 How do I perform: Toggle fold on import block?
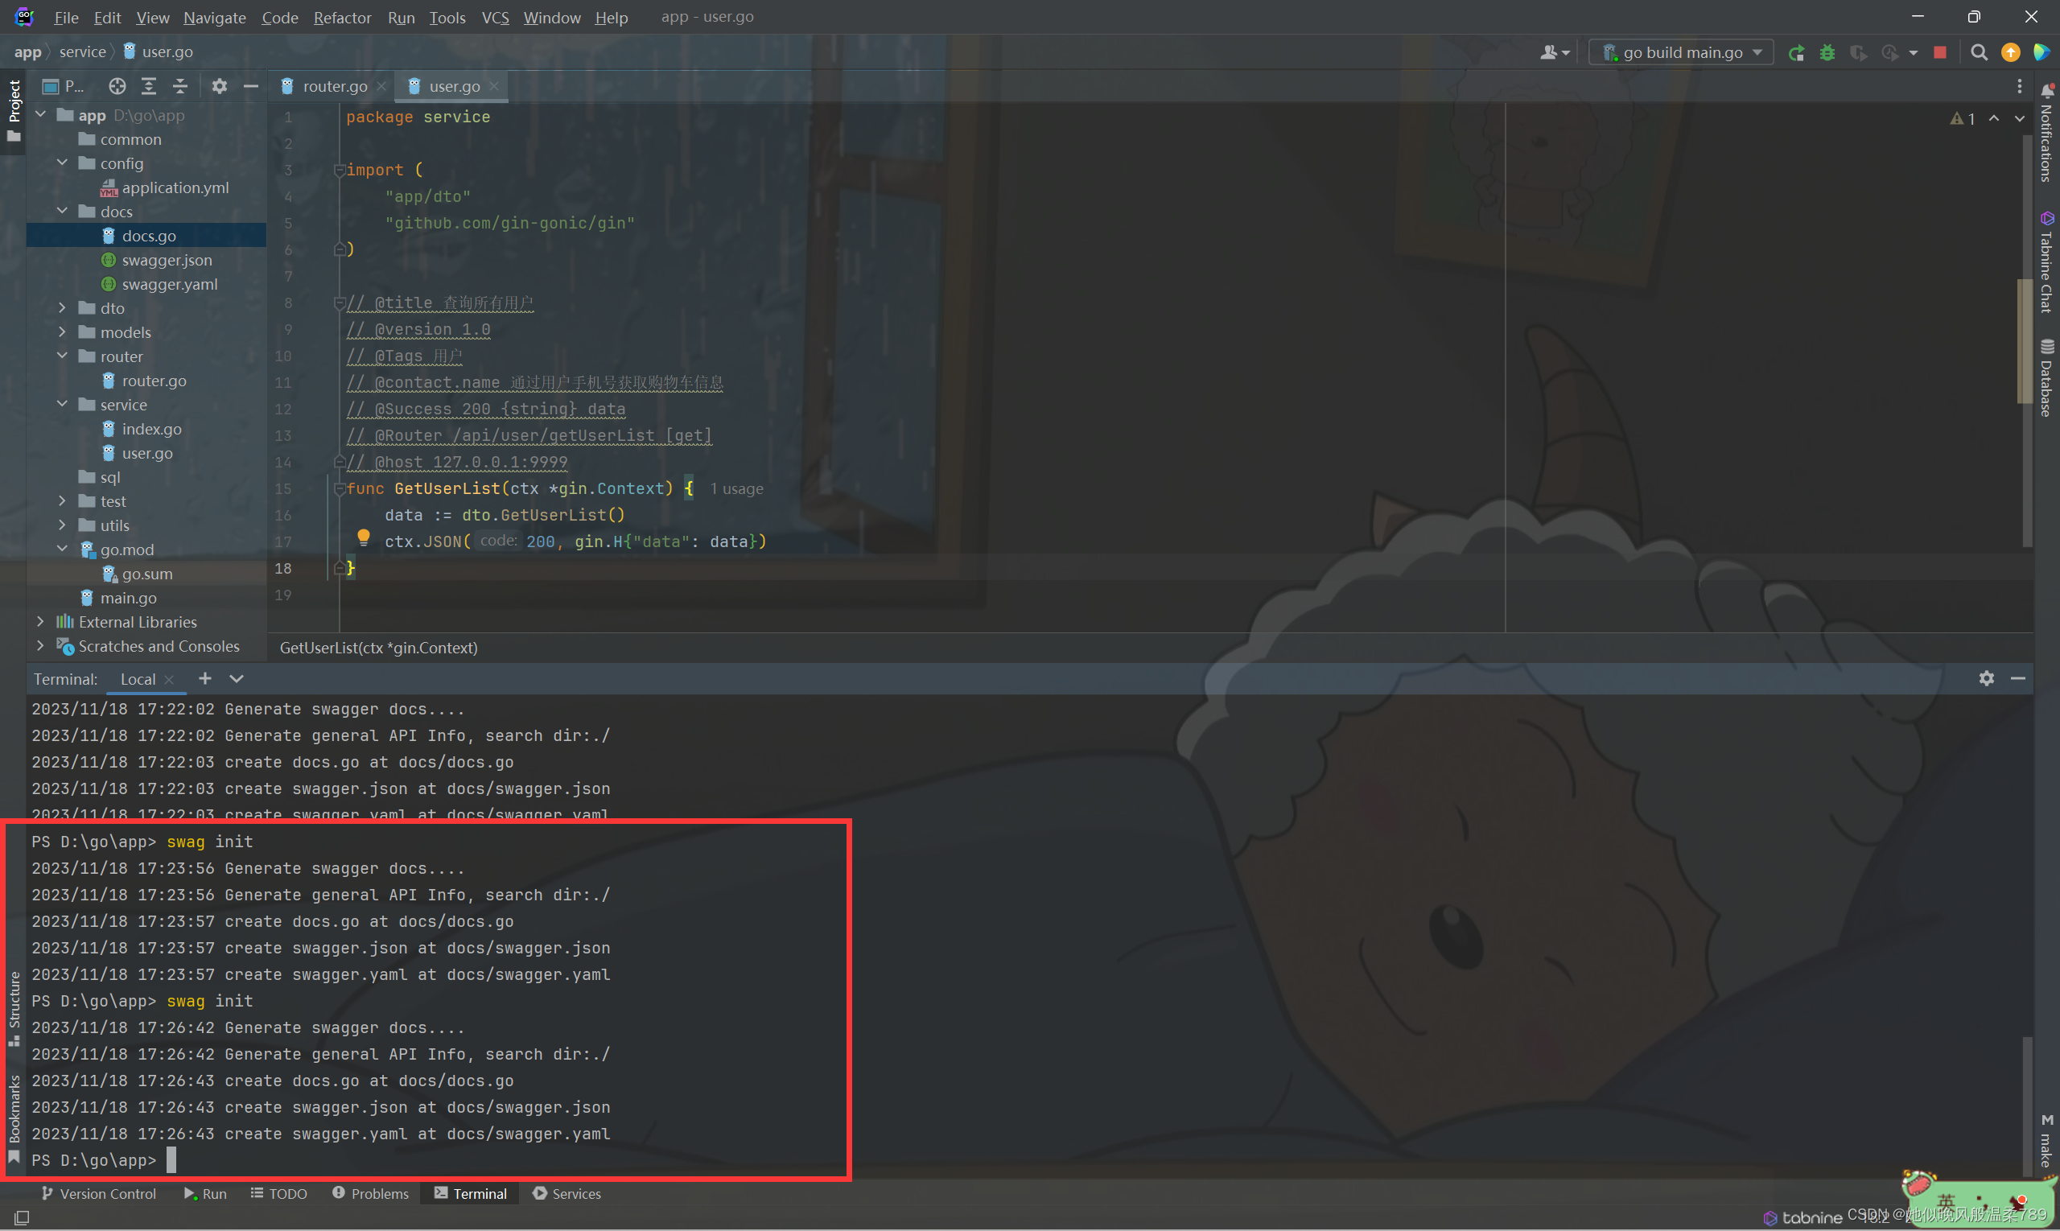[340, 170]
